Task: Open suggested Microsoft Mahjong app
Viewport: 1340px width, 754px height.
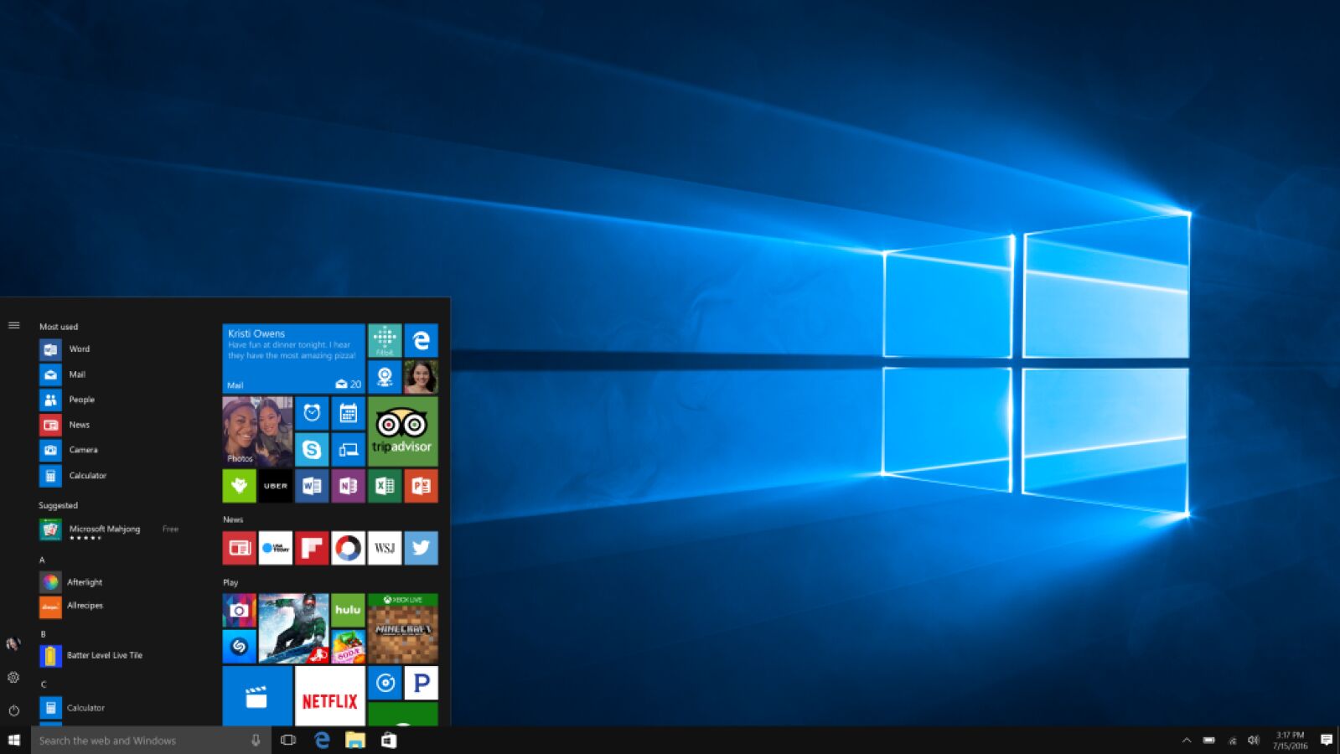Action: pos(104,529)
